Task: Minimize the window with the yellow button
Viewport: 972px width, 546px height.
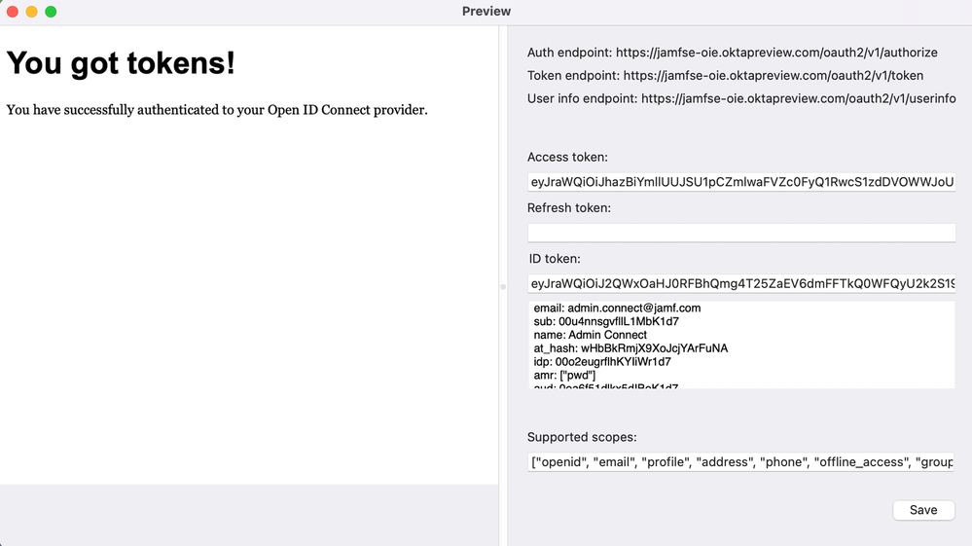Action: point(31,11)
